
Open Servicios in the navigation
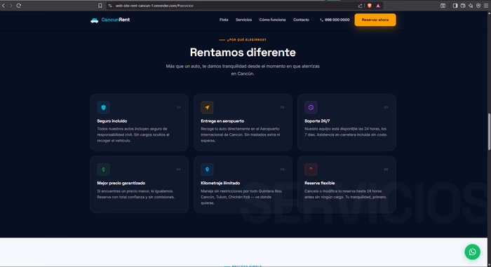243,20
